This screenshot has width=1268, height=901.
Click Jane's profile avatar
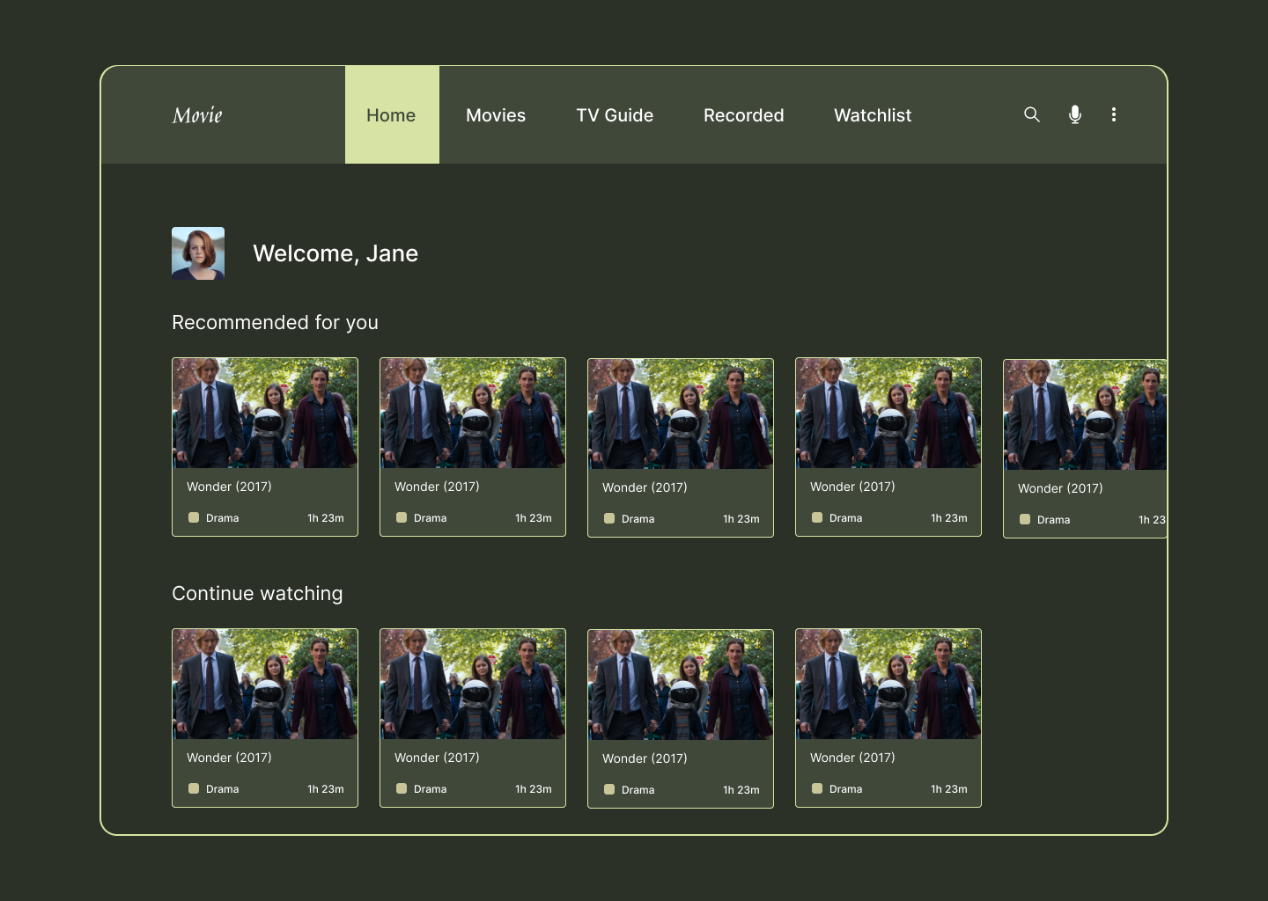pyautogui.click(x=198, y=253)
